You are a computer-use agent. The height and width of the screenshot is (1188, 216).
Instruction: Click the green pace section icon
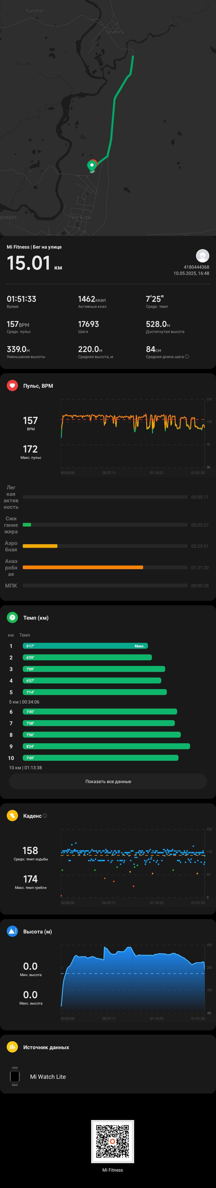pos(12,617)
